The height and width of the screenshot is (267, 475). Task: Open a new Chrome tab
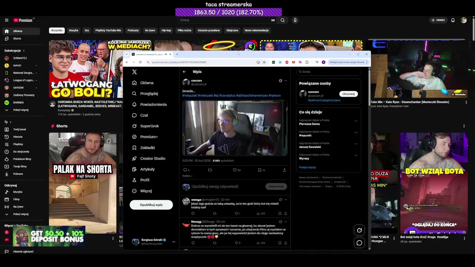177,54
